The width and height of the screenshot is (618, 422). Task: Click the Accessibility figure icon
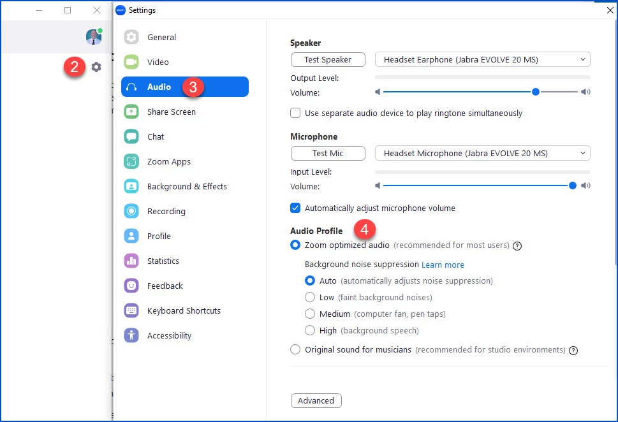[131, 335]
